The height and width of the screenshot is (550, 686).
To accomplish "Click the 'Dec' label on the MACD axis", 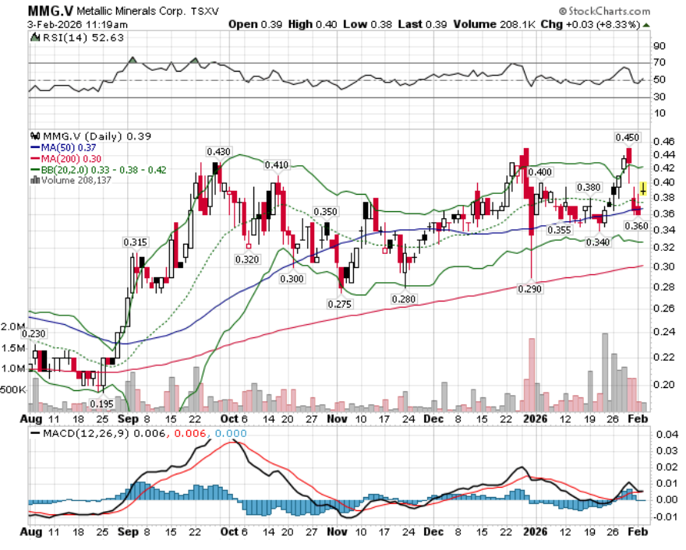I will coord(433,532).
